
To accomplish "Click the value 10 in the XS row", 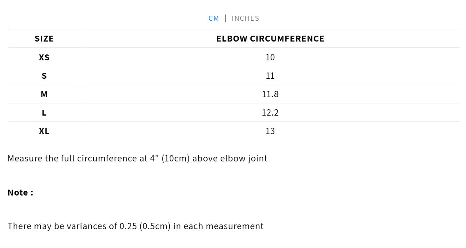I will (x=270, y=57).
